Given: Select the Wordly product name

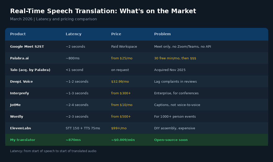Looking at the screenshot, I should 16,117.
